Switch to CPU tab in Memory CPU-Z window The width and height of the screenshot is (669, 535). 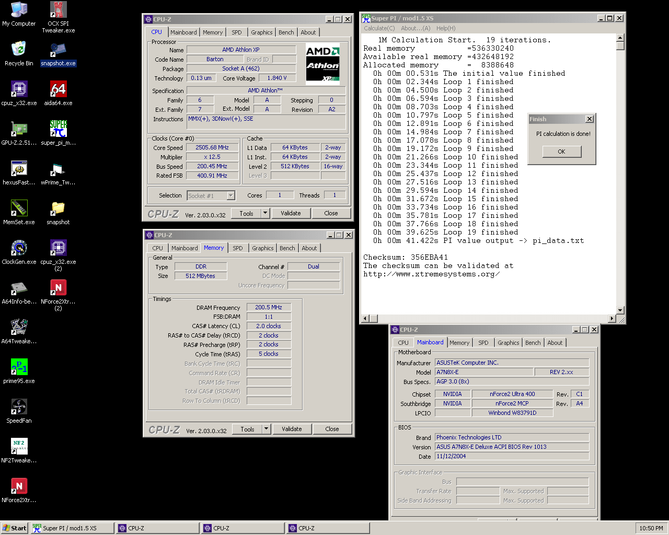point(158,248)
